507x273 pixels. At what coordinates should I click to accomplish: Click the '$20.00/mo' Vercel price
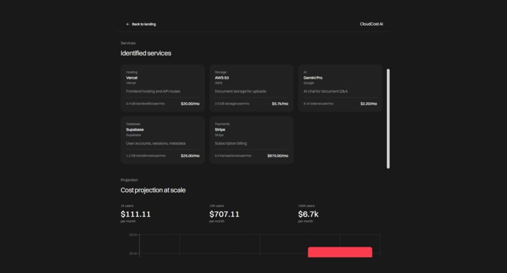[x=190, y=104]
